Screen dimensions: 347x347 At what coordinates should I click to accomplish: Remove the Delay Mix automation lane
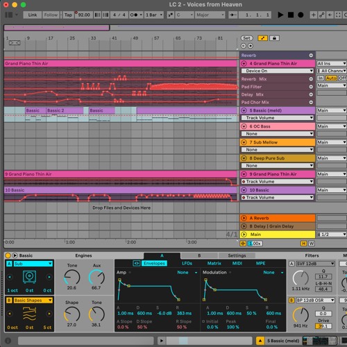coord(311,94)
